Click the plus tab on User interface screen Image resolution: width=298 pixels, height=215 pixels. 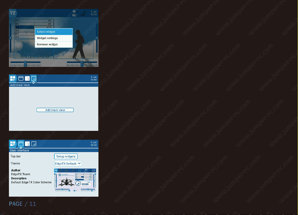(34, 144)
